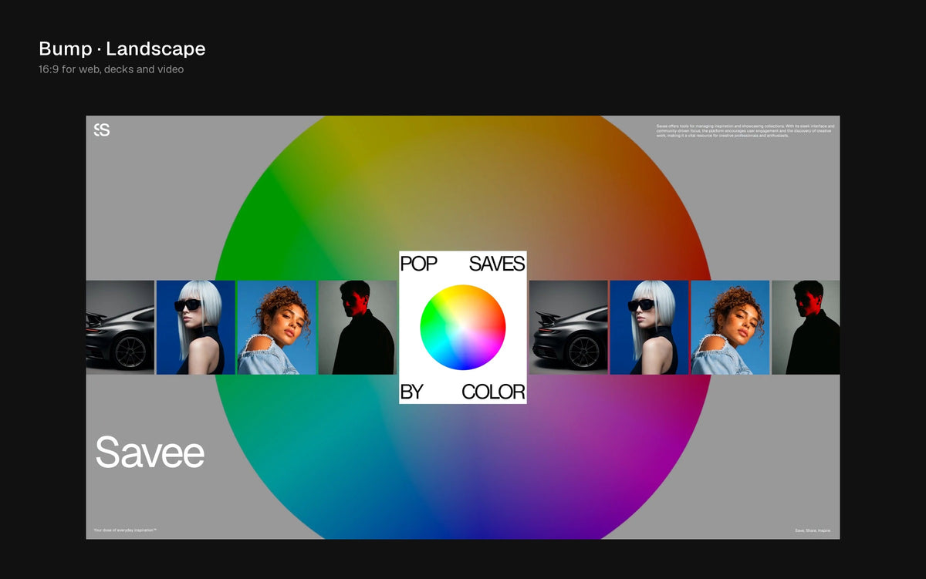Viewport: 926px width, 579px height.
Task: Open the sports car thumbnail right of the card
Action: tap(569, 328)
